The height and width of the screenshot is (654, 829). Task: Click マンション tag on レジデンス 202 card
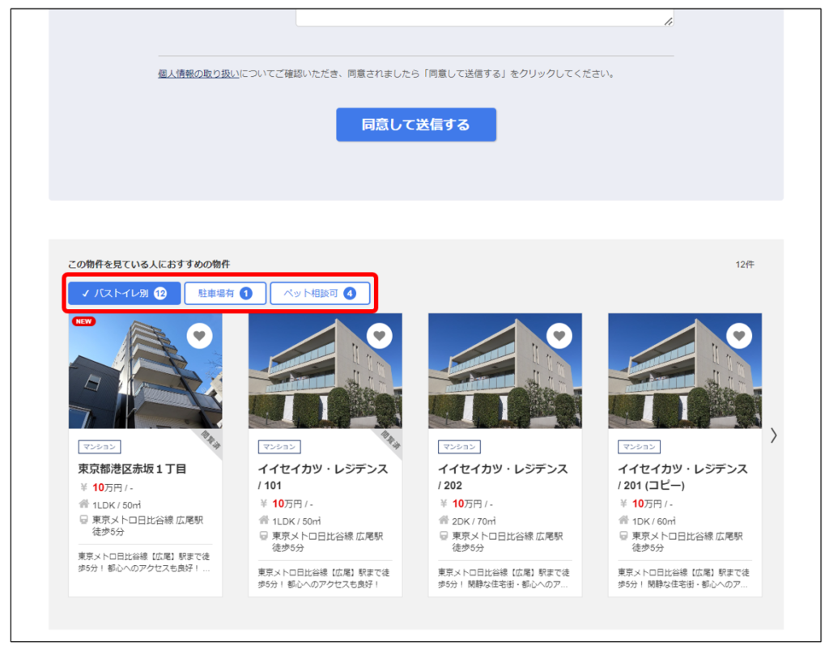pos(459,447)
